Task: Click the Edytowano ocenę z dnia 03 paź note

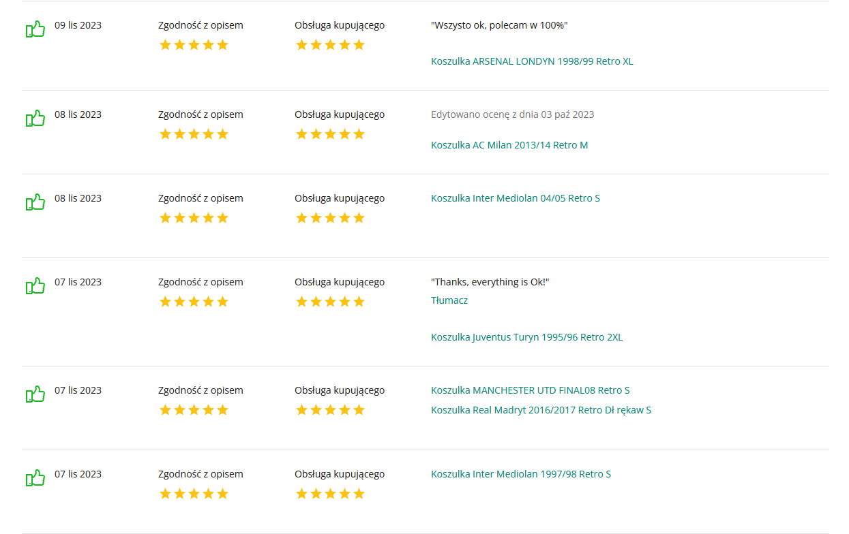Action: (x=512, y=114)
